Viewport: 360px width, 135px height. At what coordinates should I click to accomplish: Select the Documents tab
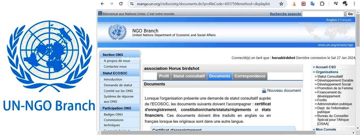[x=219, y=76]
